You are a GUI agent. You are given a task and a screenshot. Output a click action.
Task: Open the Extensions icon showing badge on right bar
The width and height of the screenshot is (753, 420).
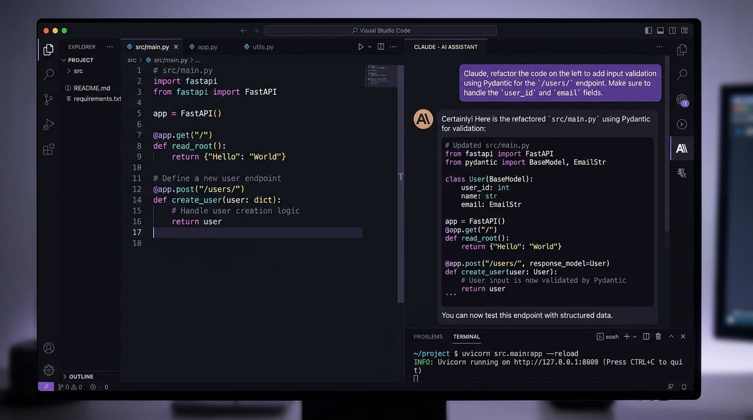(x=681, y=99)
